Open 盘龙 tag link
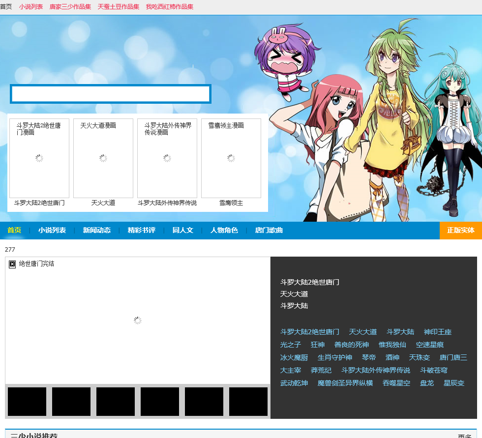 click(427, 383)
